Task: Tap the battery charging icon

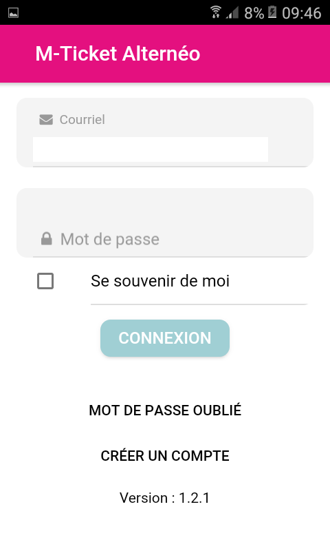Action: pos(272,12)
